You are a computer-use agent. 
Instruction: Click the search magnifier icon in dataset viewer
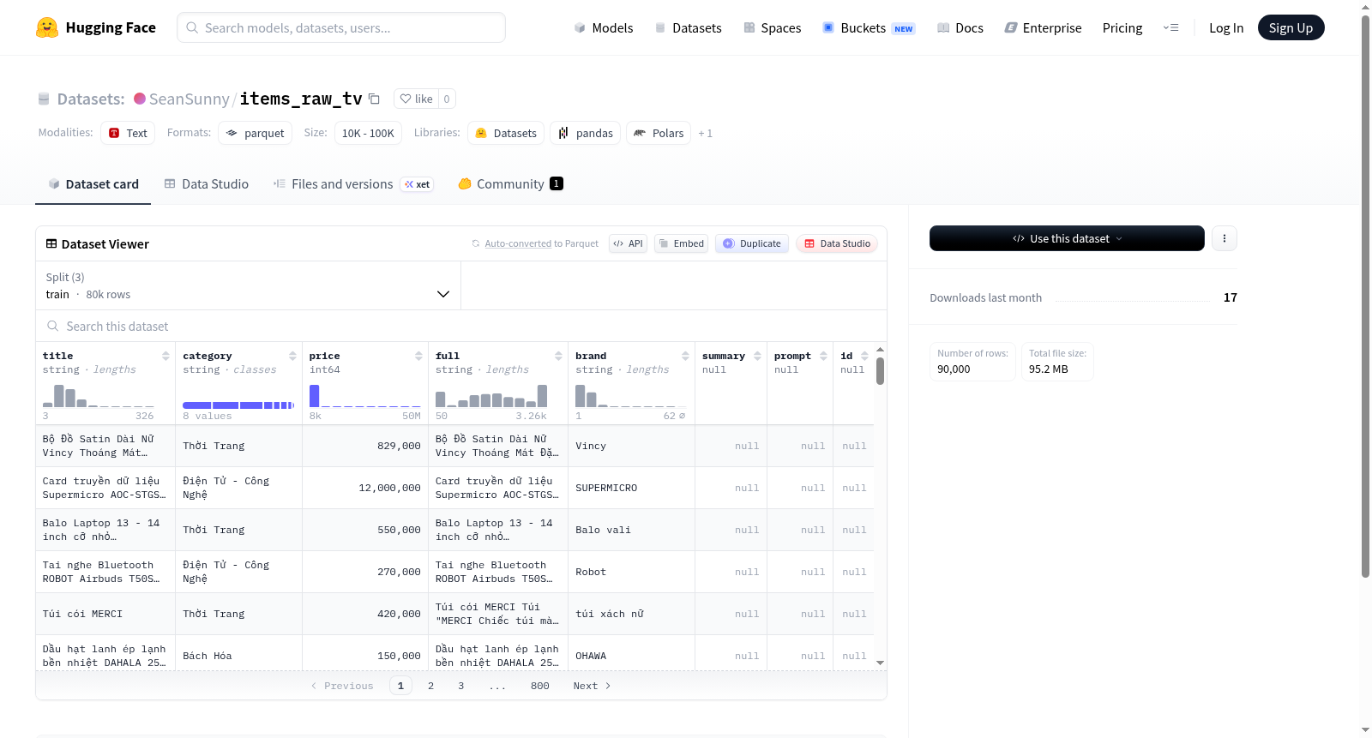coord(53,326)
